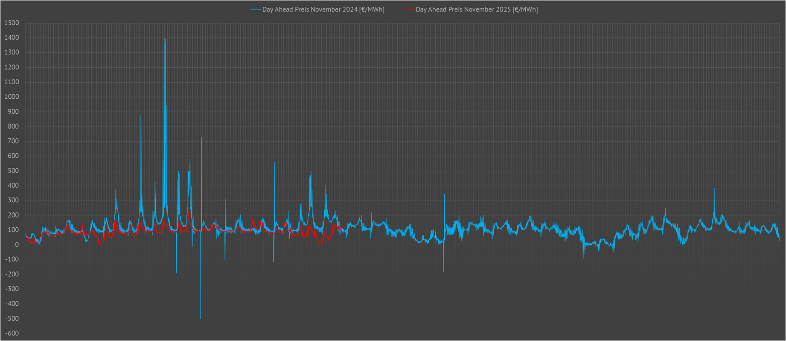Select the -300 label on the vertical axis
Viewport: 786px width, 341px height.
(12, 289)
